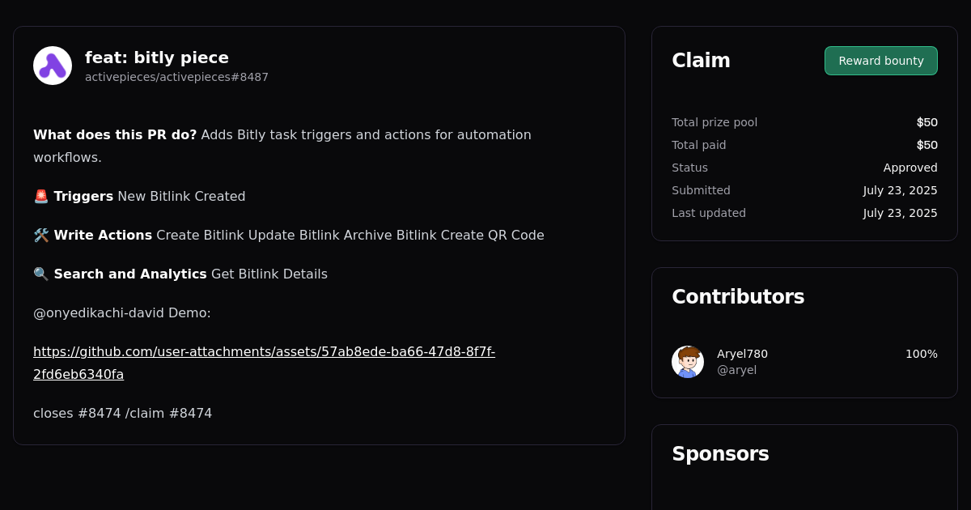The image size is (971, 510).
Task: Click the Total prize pool $50 amount
Action: pos(926,122)
